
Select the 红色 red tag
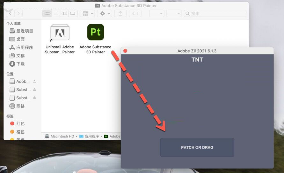tap(18, 123)
